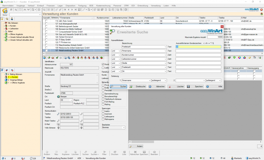Toggle the Inaktiv checkbox under Sperrungen

point(103,111)
